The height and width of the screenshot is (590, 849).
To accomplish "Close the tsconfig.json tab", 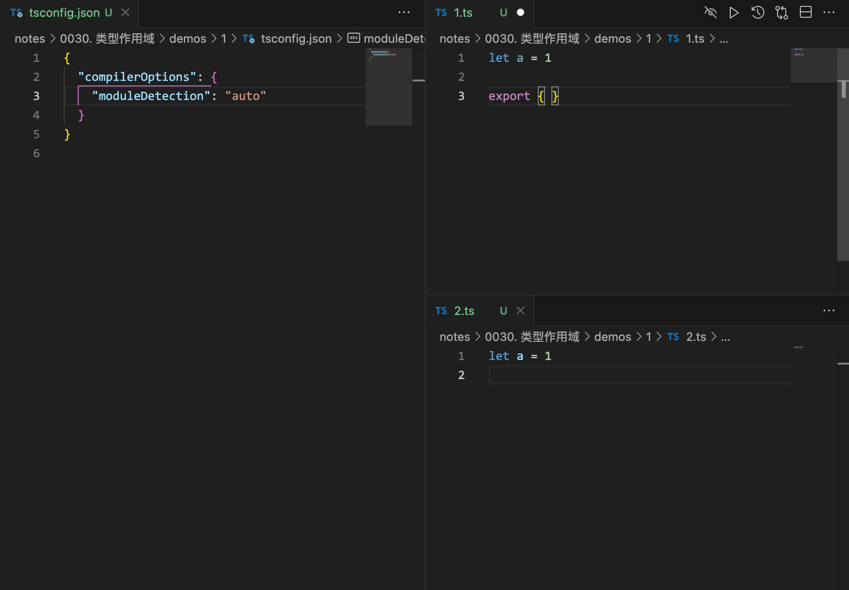I will (x=126, y=13).
